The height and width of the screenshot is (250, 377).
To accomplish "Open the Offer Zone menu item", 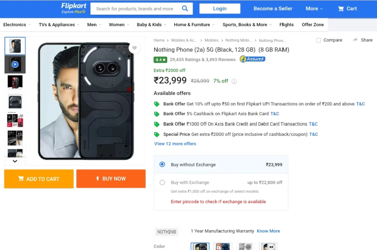I will click(x=313, y=25).
